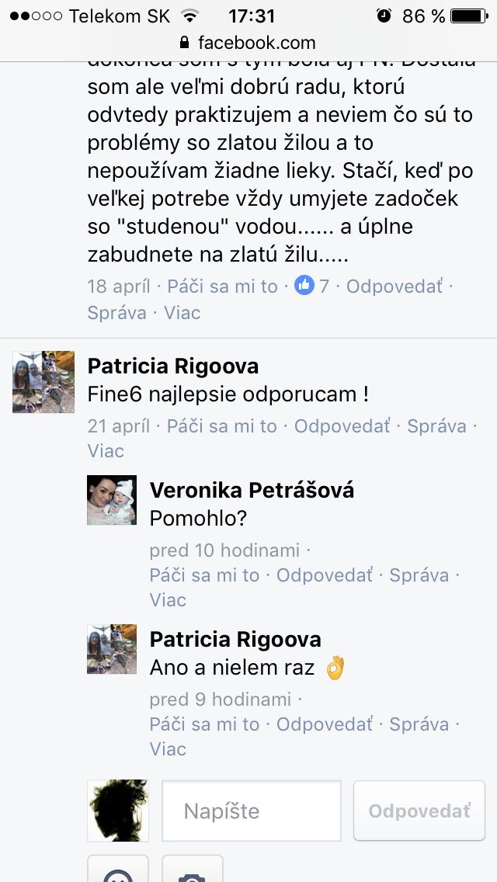
Task: Click the grey Odpovedať submit button
Action: (419, 811)
